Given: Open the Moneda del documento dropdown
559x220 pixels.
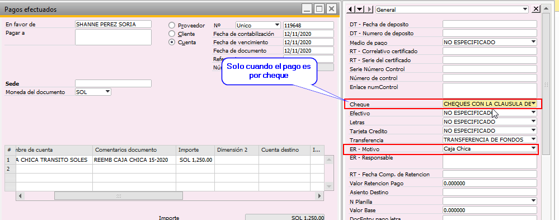Looking at the screenshot, I should pyautogui.click(x=93, y=92).
